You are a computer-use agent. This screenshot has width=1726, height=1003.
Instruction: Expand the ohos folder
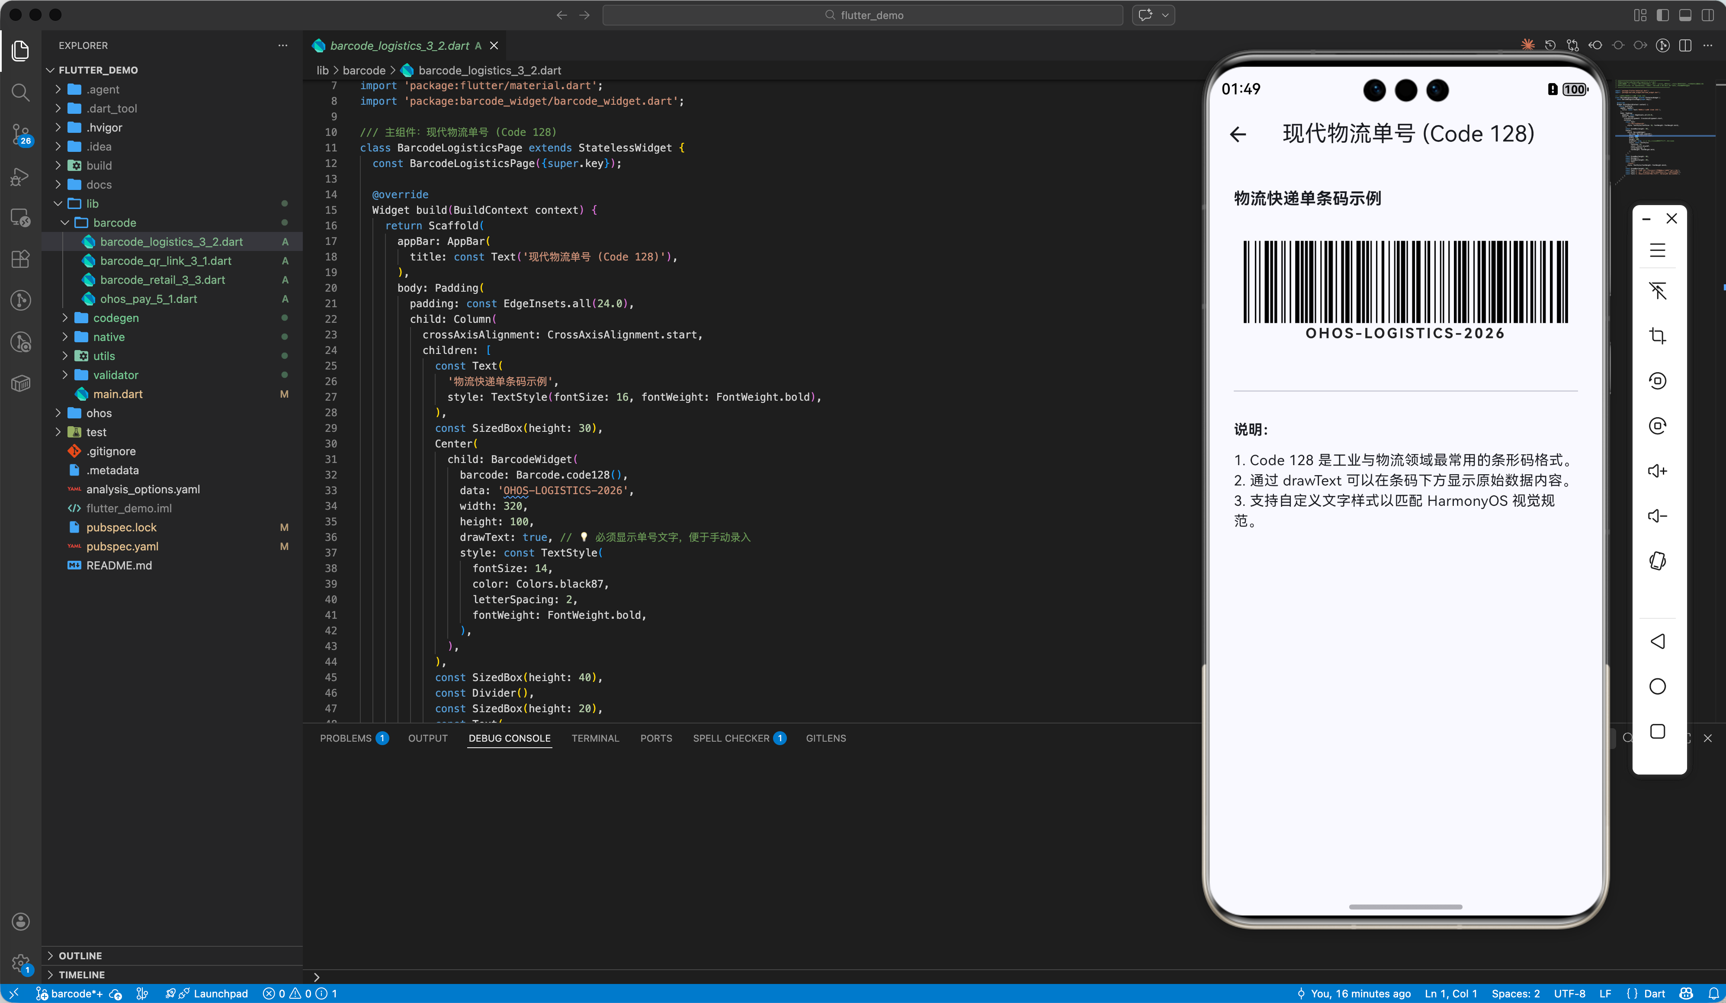click(99, 413)
